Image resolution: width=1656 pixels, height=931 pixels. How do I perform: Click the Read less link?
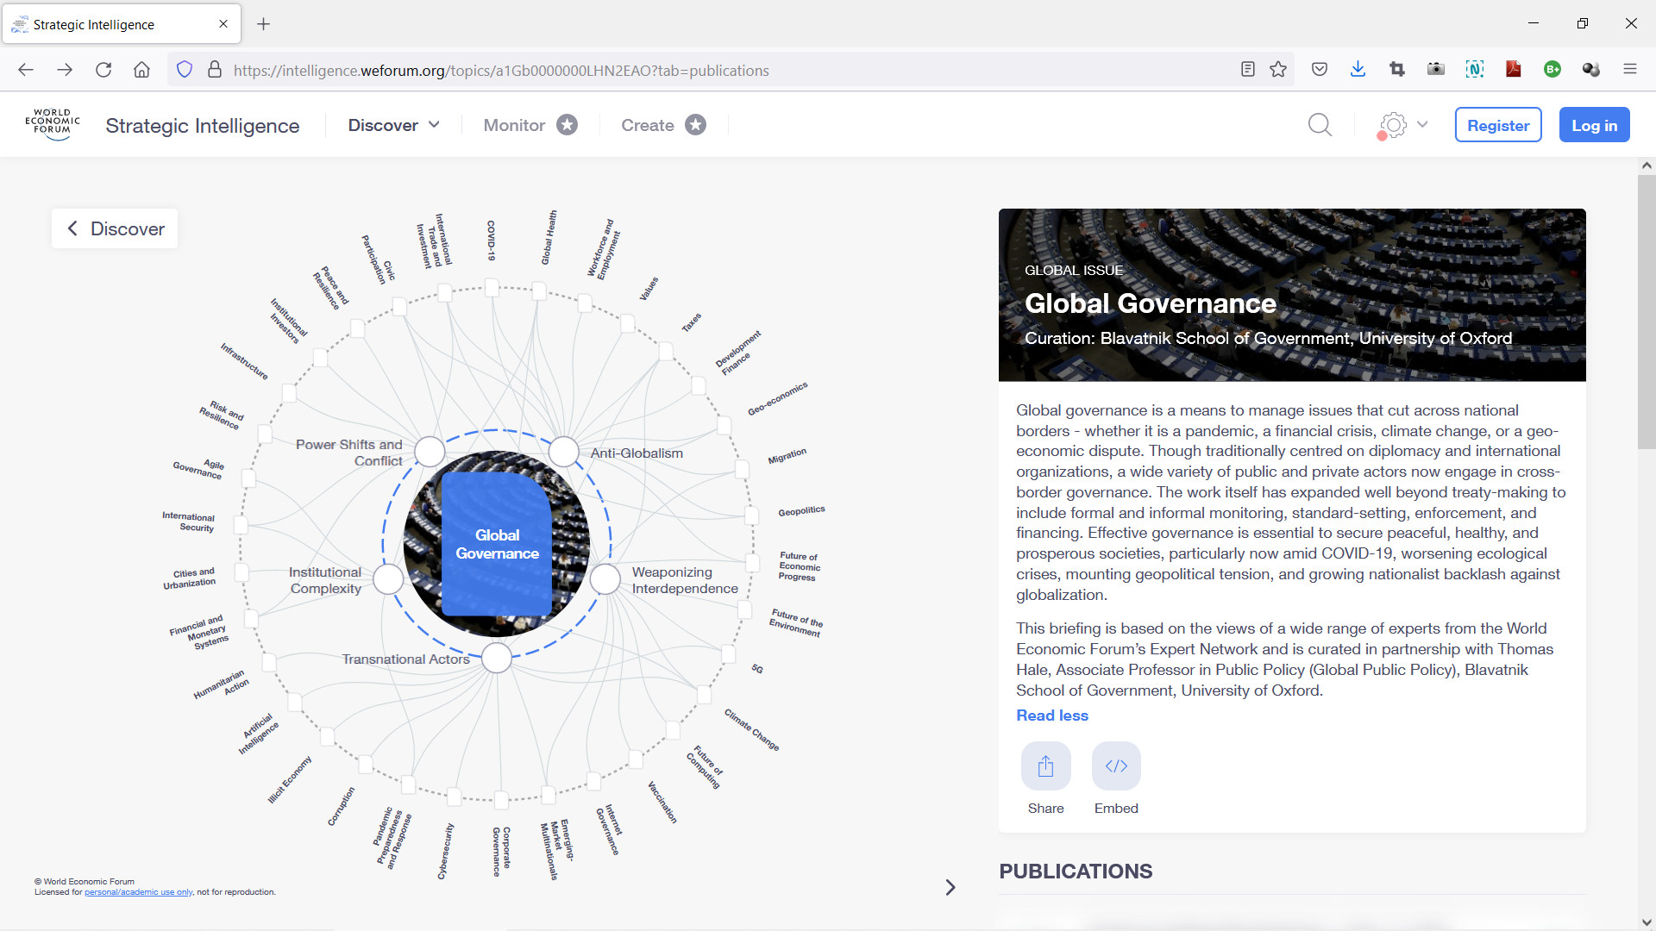[1051, 715]
